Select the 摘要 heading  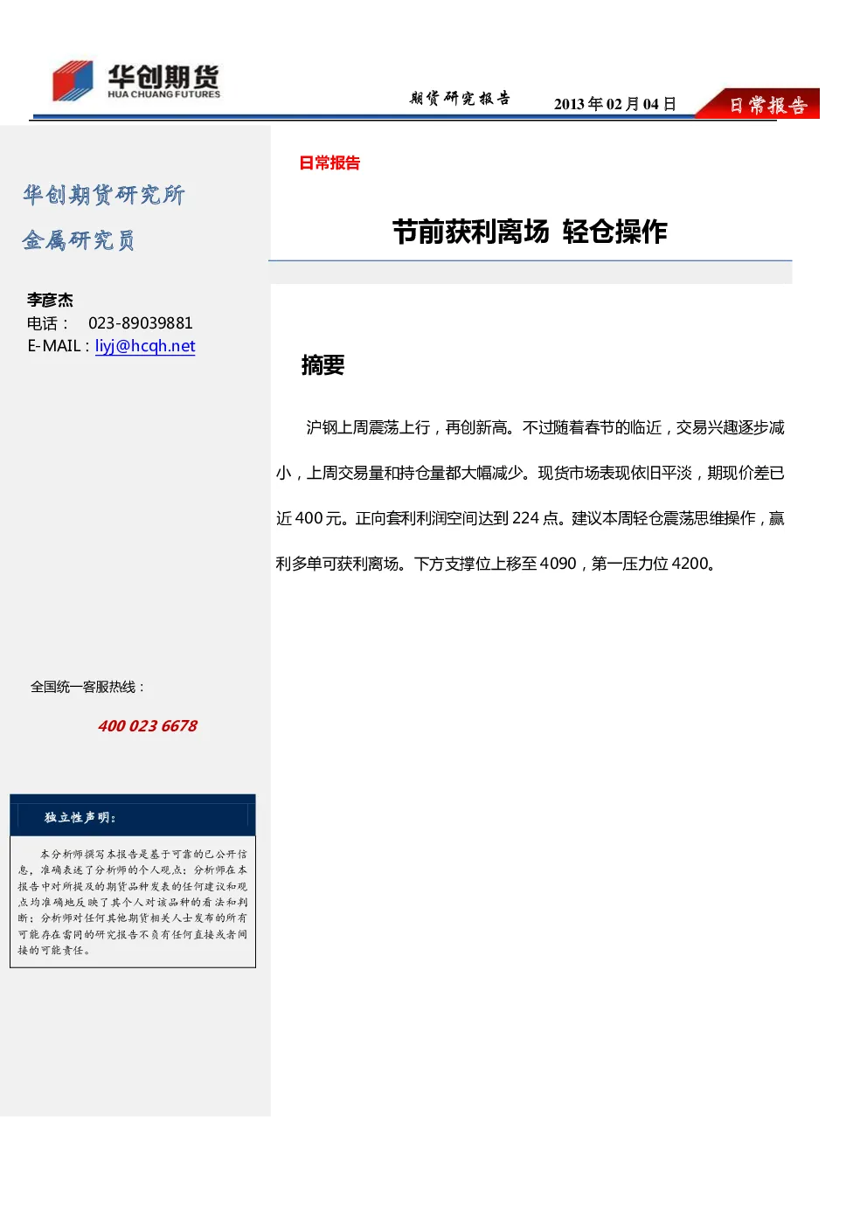pos(323,364)
